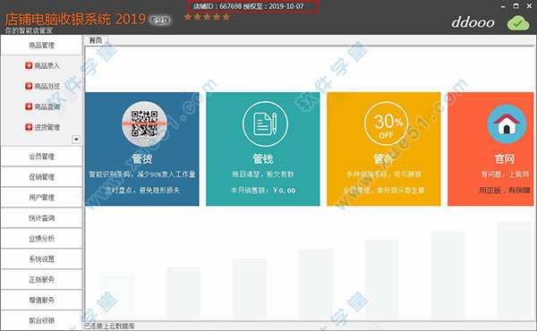Screen dimensions: 537x331
Task: Collapse the 商品管理 sidebar section
Action: (41, 46)
